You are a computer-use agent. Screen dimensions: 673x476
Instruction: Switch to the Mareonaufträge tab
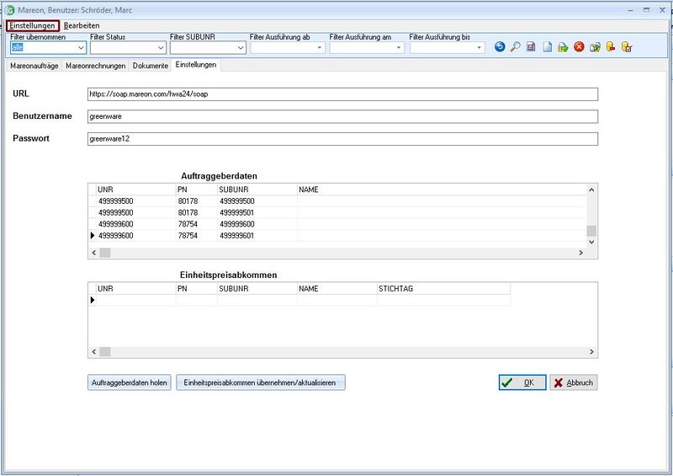34,66
